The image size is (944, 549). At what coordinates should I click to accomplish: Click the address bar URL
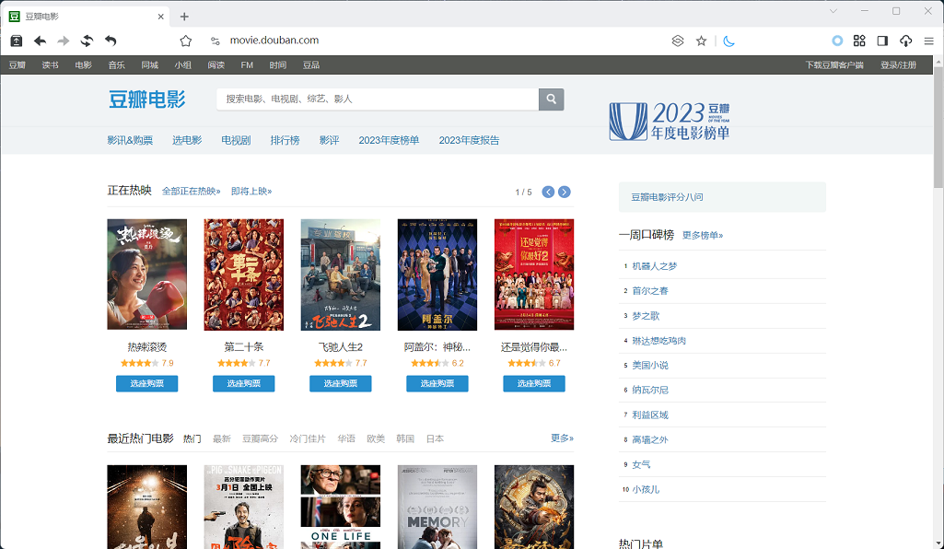click(274, 41)
